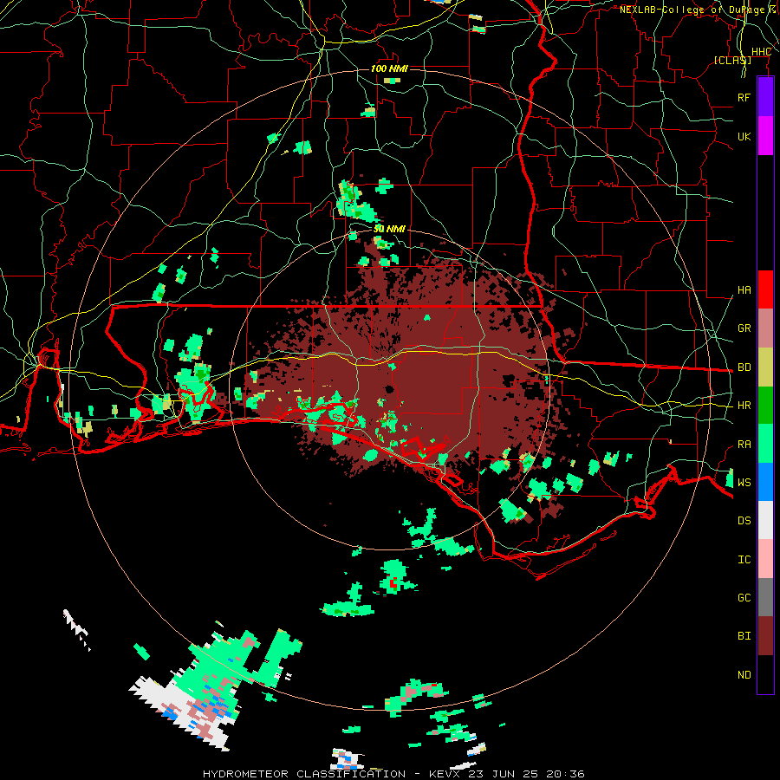Click the "GC" legend label
Viewport: 780px width, 780px height.
[x=744, y=598]
